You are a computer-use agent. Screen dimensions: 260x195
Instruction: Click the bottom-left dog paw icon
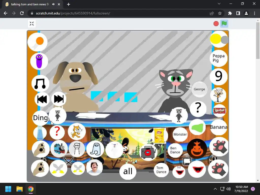tap(40, 169)
